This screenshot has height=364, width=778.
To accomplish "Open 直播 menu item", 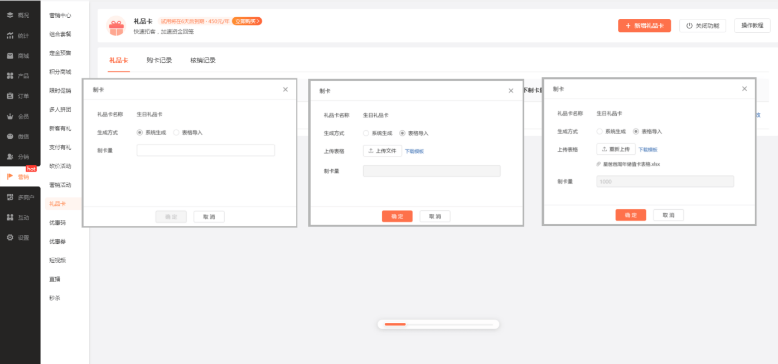I will point(55,279).
